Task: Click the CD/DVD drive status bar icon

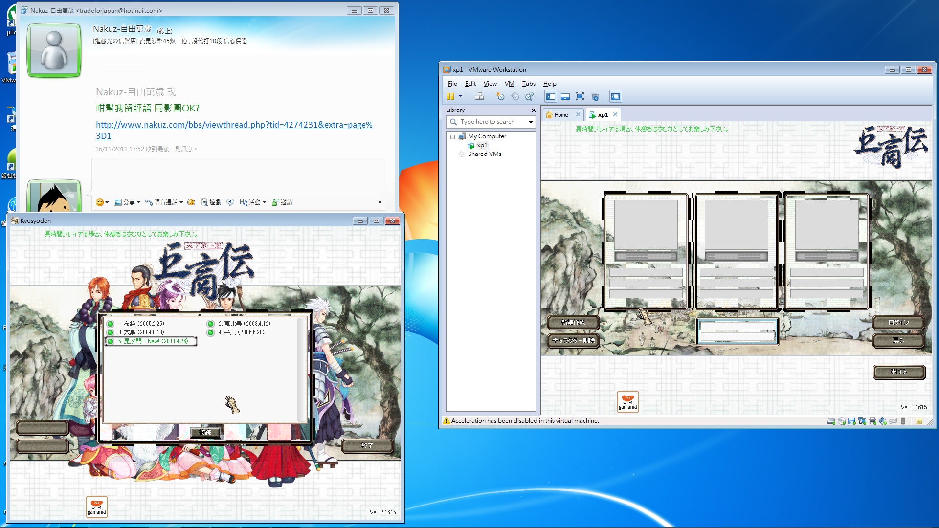Action: pyautogui.click(x=842, y=421)
